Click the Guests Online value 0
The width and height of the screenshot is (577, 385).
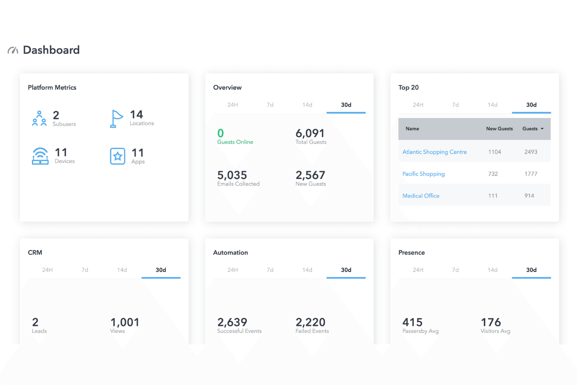(x=221, y=133)
